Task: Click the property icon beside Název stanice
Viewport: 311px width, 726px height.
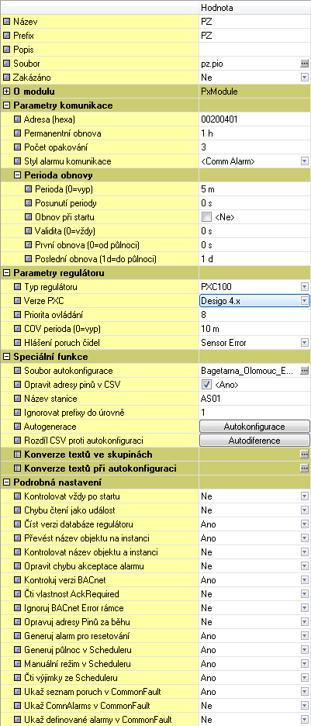Action: click(x=18, y=399)
